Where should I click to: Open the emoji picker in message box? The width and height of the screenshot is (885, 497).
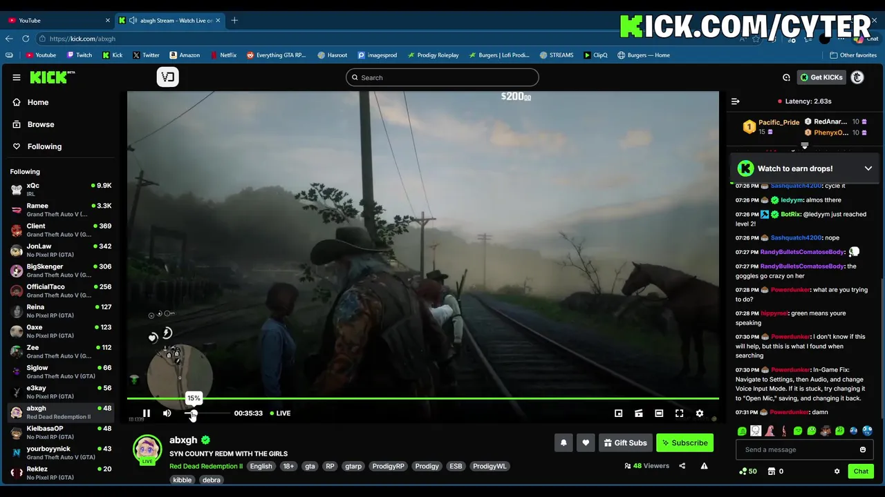pos(862,449)
